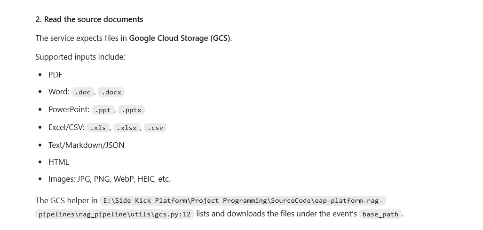Image resolution: width=483 pixels, height=230 pixels.
Task: Click the base_path inline code chip
Action: tap(380, 214)
